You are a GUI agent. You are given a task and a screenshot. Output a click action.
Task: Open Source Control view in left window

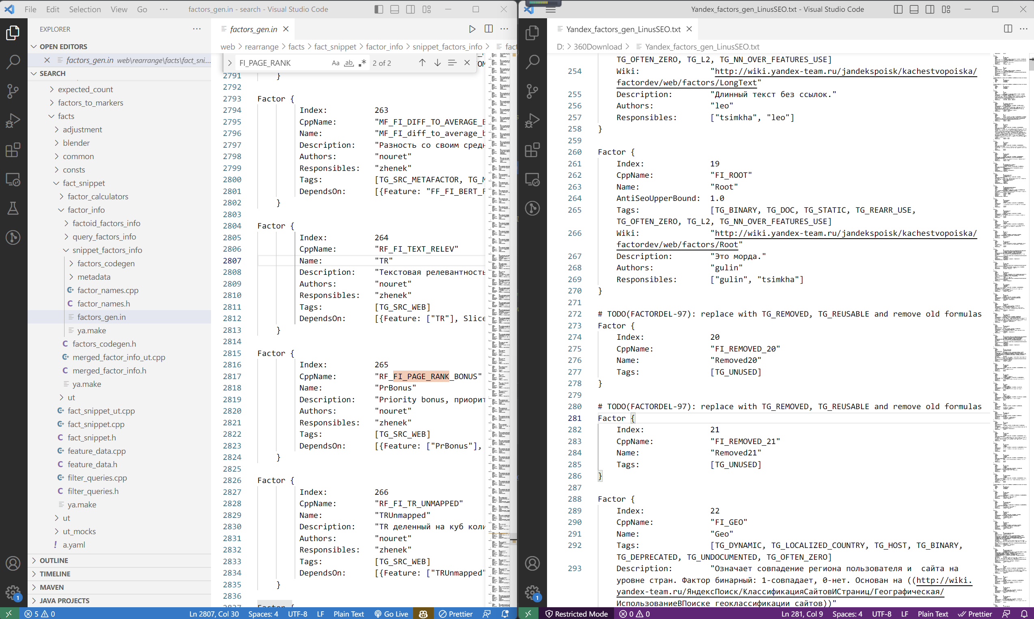point(13,91)
